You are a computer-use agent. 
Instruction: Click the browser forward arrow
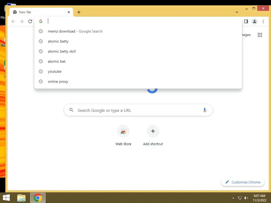tap(22, 21)
